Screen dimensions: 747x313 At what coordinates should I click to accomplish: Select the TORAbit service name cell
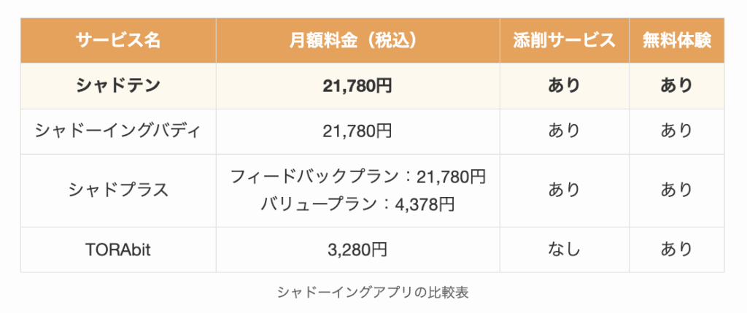(118, 250)
